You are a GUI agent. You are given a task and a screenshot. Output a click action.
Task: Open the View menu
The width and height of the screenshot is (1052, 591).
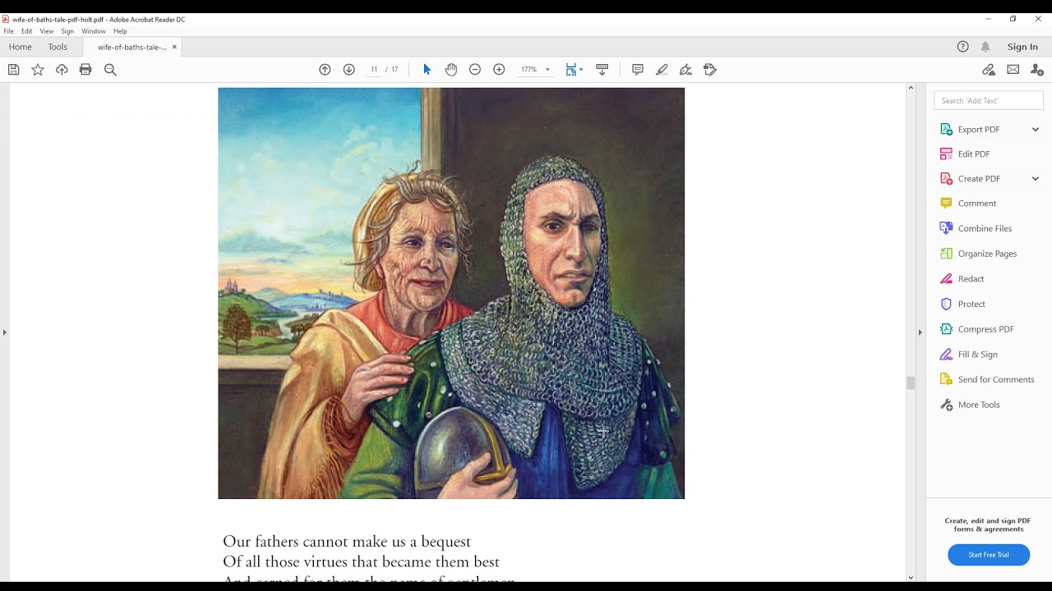pyautogui.click(x=47, y=31)
